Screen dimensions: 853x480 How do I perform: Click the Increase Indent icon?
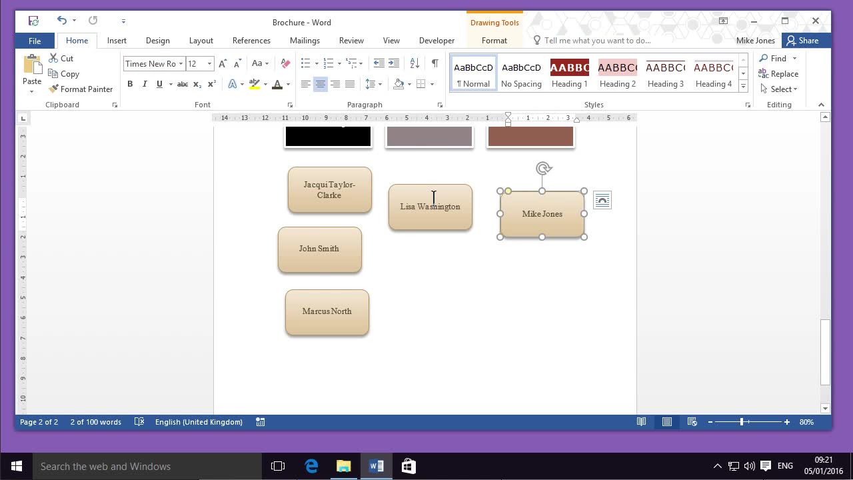pos(394,63)
